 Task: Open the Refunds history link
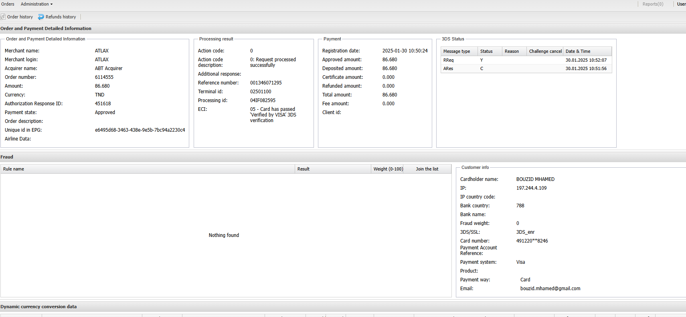(x=61, y=17)
